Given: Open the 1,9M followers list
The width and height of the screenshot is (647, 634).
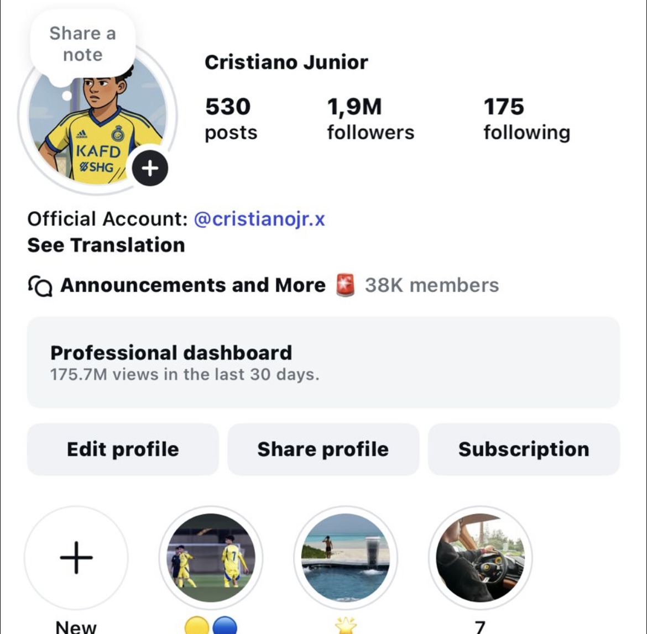Looking at the screenshot, I should (371, 119).
